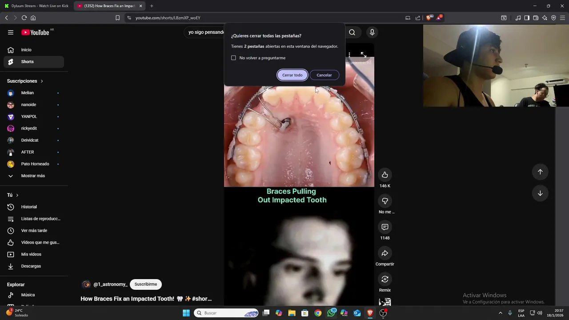The image size is (569, 320).
Task: Open Descargas in sidebar
Action: 34,266
